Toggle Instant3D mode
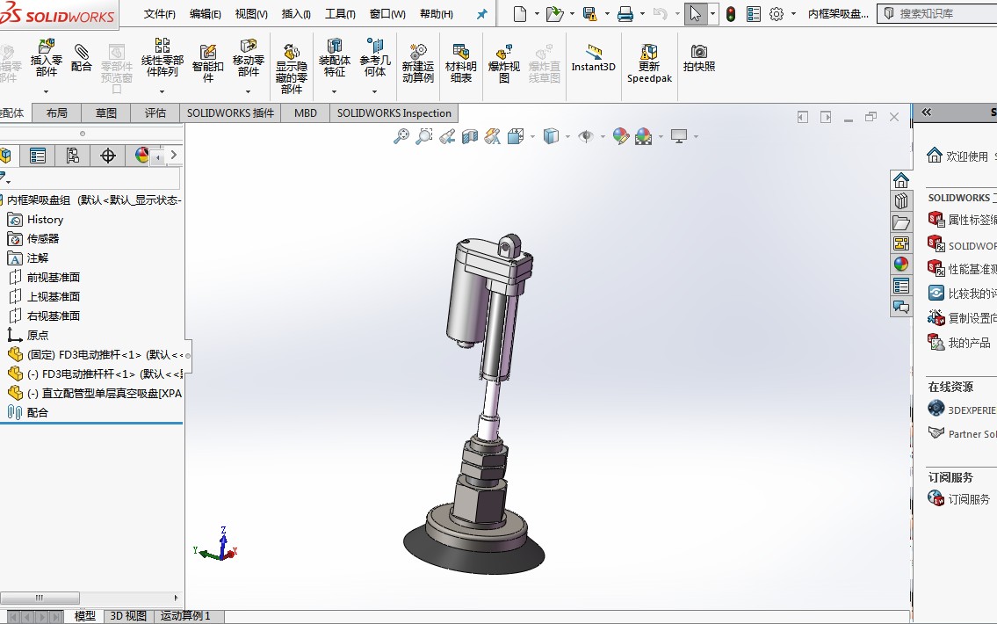The height and width of the screenshot is (624, 997). point(593,58)
